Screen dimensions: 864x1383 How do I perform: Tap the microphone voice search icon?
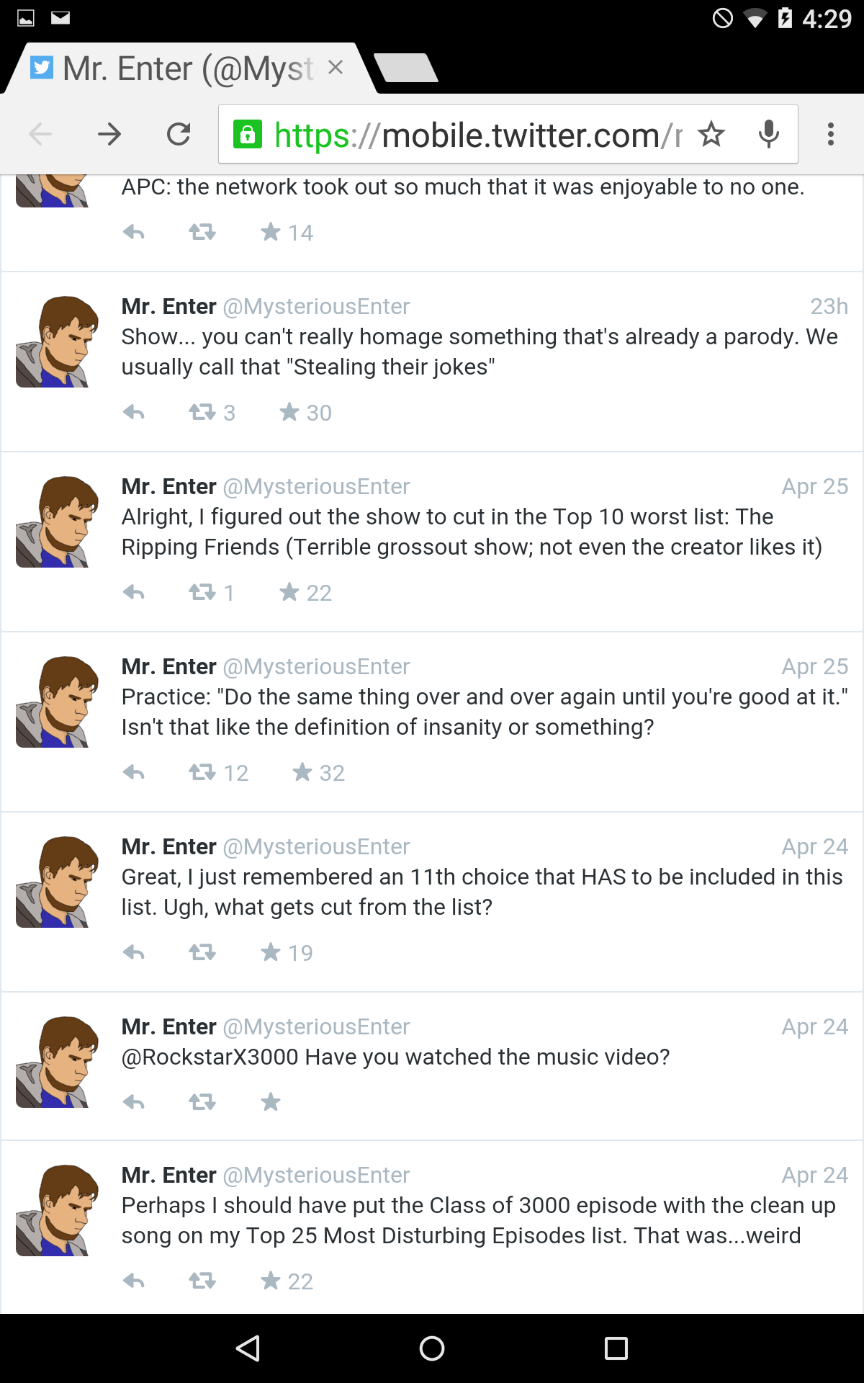(x=769, y=134)
